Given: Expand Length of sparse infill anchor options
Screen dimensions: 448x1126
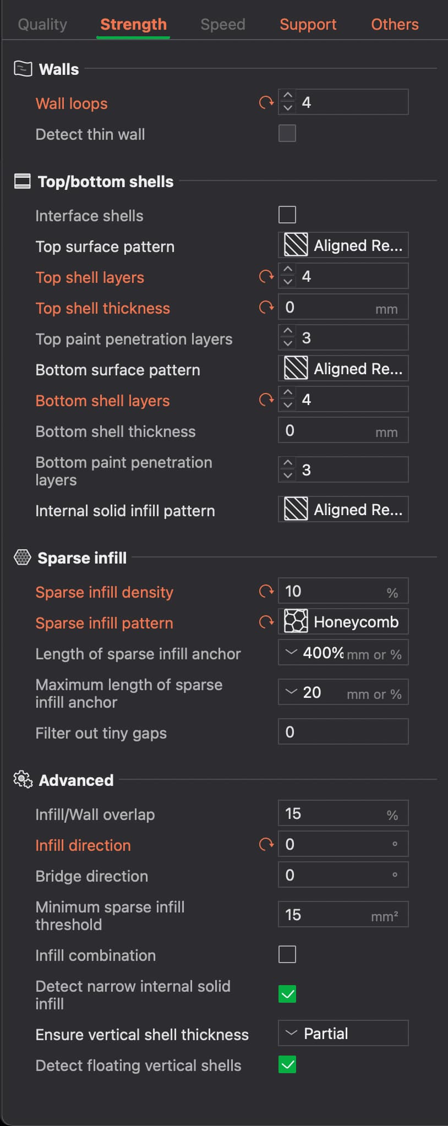Looking at the screenshot, I should click(291, 653).
